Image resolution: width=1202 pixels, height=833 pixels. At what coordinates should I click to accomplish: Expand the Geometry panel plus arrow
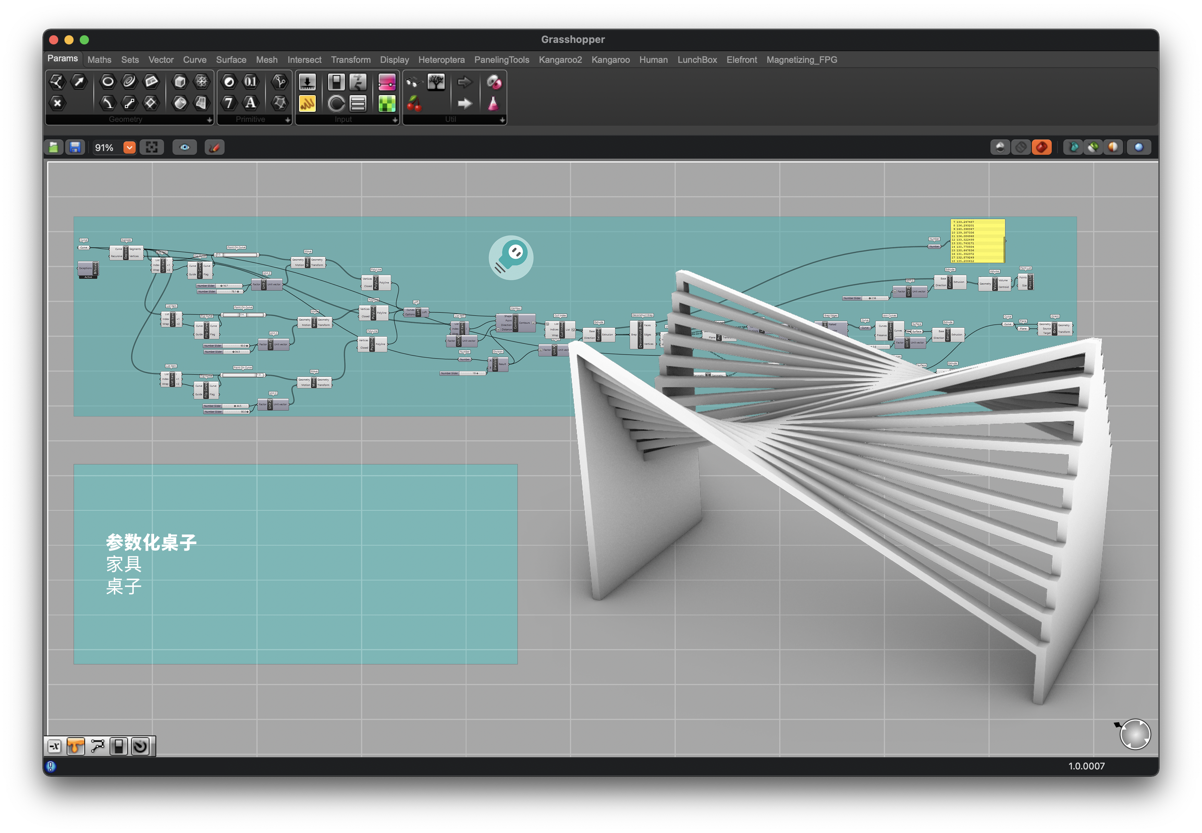(209, 120)
